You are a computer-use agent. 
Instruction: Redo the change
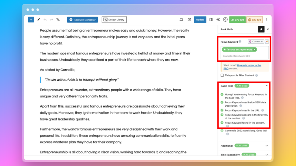51,20
